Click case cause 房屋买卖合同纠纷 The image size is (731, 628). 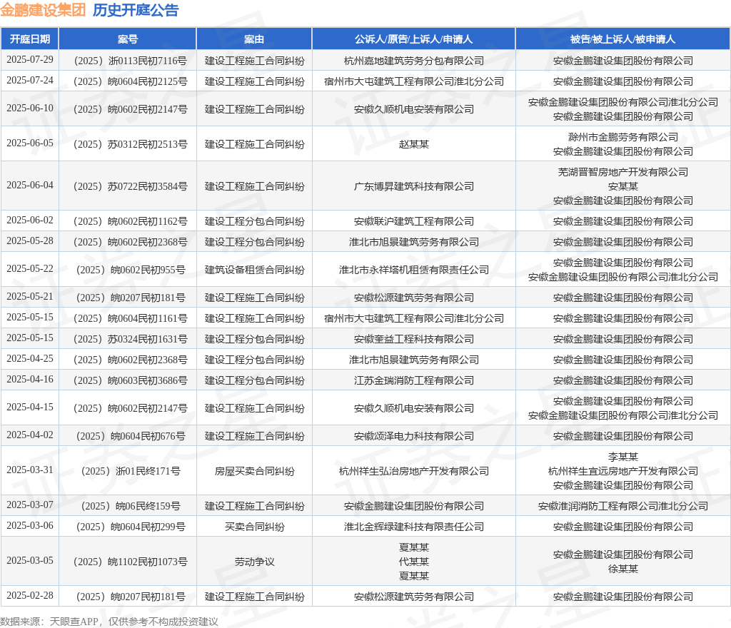[254, 471]
